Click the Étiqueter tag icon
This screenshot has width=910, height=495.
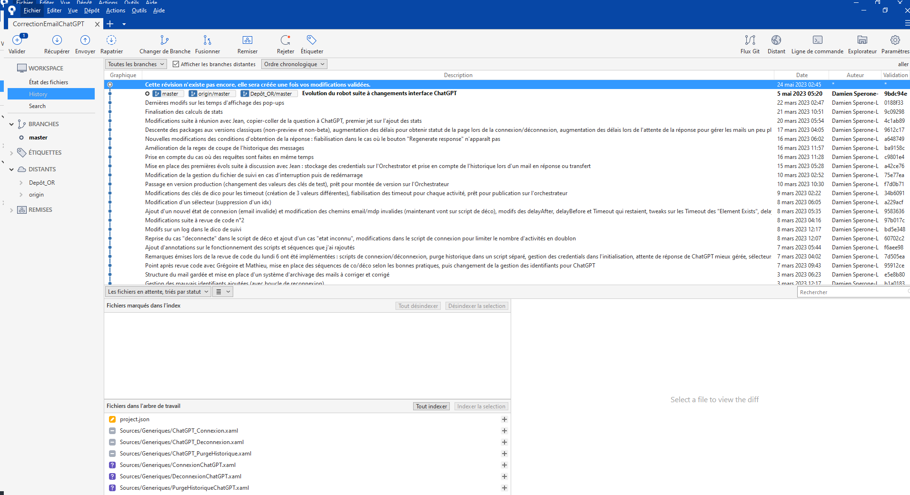click(x=312, y=40)
